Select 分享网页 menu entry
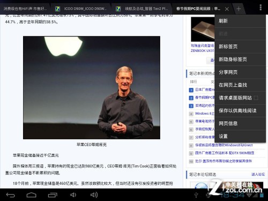 [x=240, y=72]
